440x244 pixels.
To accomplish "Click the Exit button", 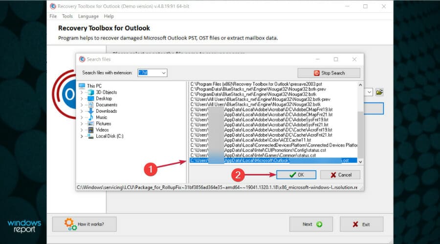I will pos(361,224).
